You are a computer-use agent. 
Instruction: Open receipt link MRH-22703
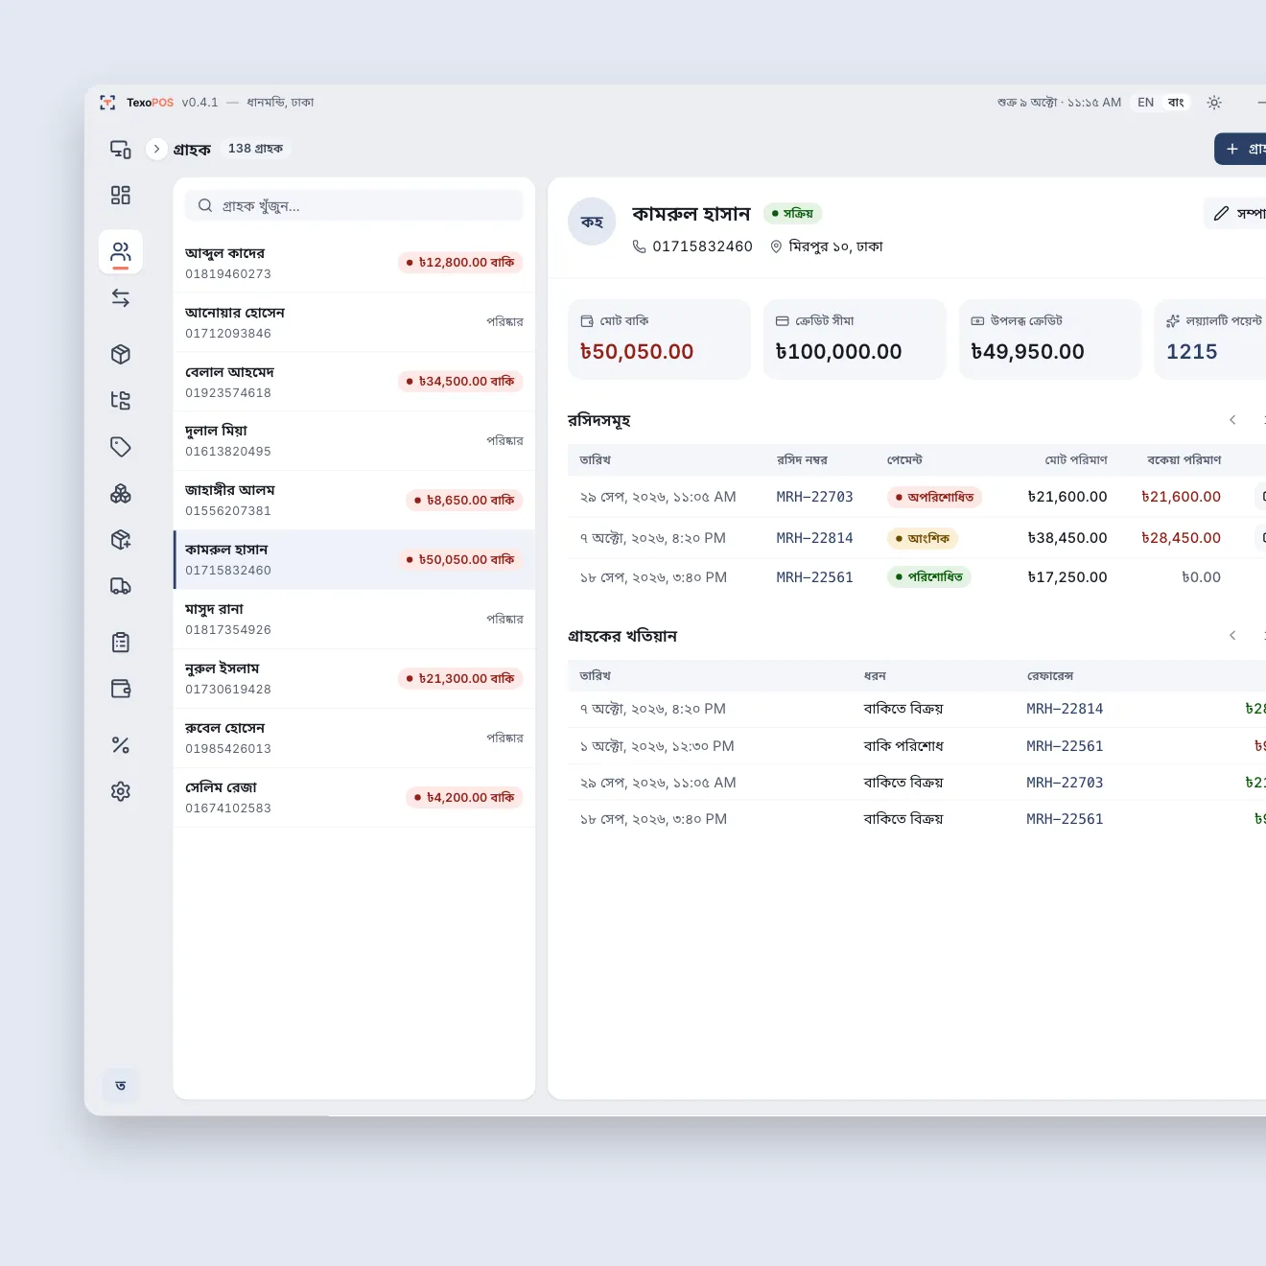click(814, 497)
